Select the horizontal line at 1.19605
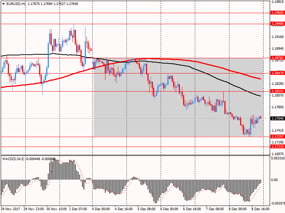The width and height of the screenshot is (285, 213). click(135, 13)
